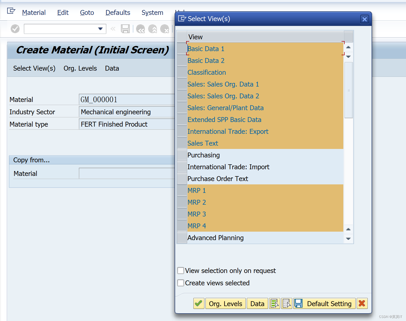Viewport: 406px width, 321px height.
Task: Close the Select View(s) dialog
Action: pos(364,19)
